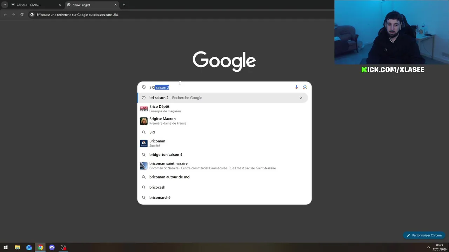This screenshot has height=252, width=449.
Task: Click the Google logo
Action: pos(224,61)
